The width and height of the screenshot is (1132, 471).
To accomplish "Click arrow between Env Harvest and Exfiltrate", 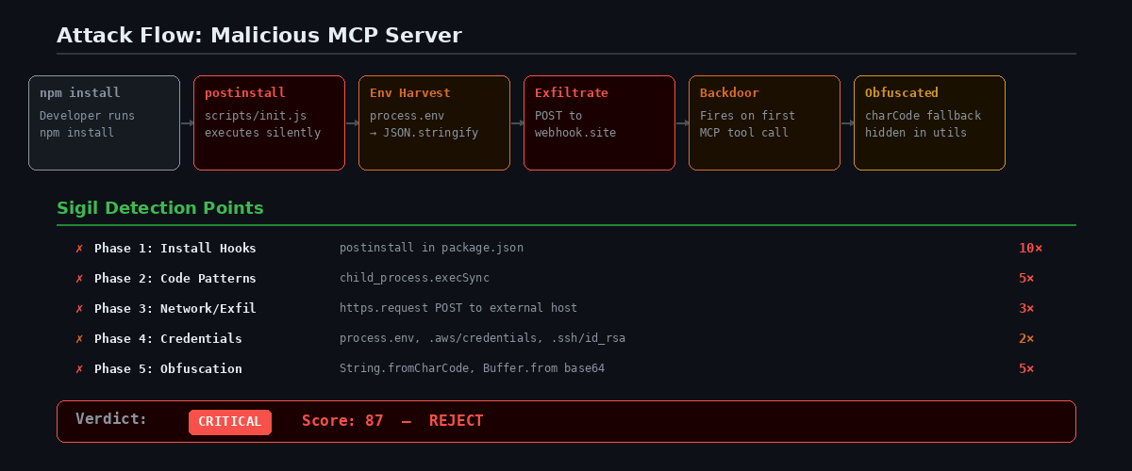I will pyautogui.click(x=517, y=122).
